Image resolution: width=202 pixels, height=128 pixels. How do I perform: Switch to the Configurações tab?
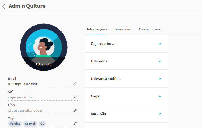[149, 29]
